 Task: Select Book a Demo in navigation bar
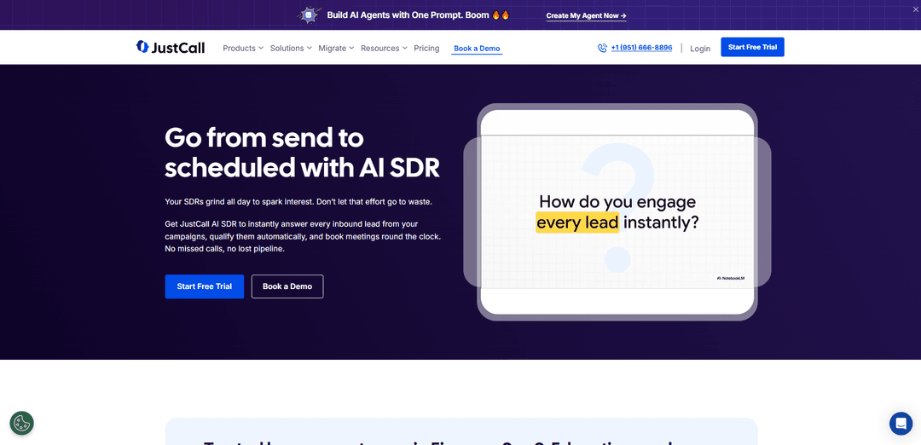(x=477, y=49)
